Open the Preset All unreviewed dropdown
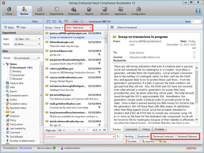 coord(27,58)
